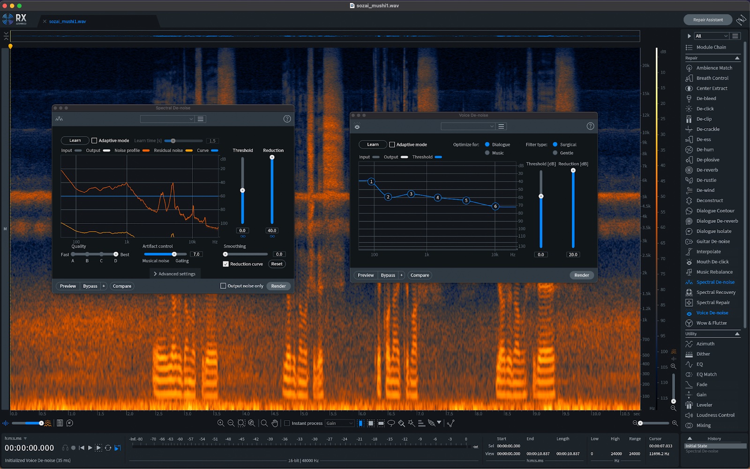Open the De-hum module

tap(705, 150)
